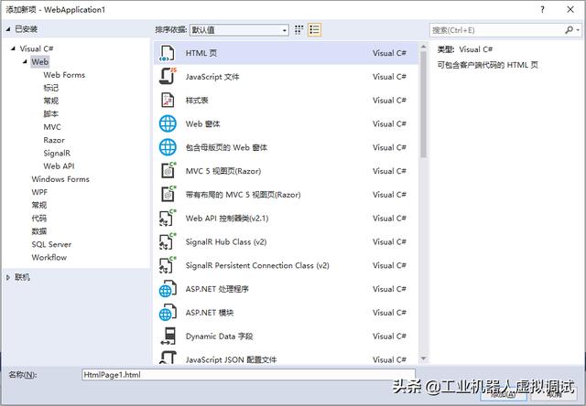Select SignalR Persistent Connection Class icon
Image resolution: width=586 pixels, height=406 pixels.
click(167, 265)
